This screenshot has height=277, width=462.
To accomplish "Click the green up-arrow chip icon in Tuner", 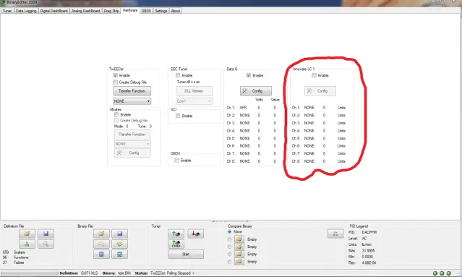I will tap(176, 234).
